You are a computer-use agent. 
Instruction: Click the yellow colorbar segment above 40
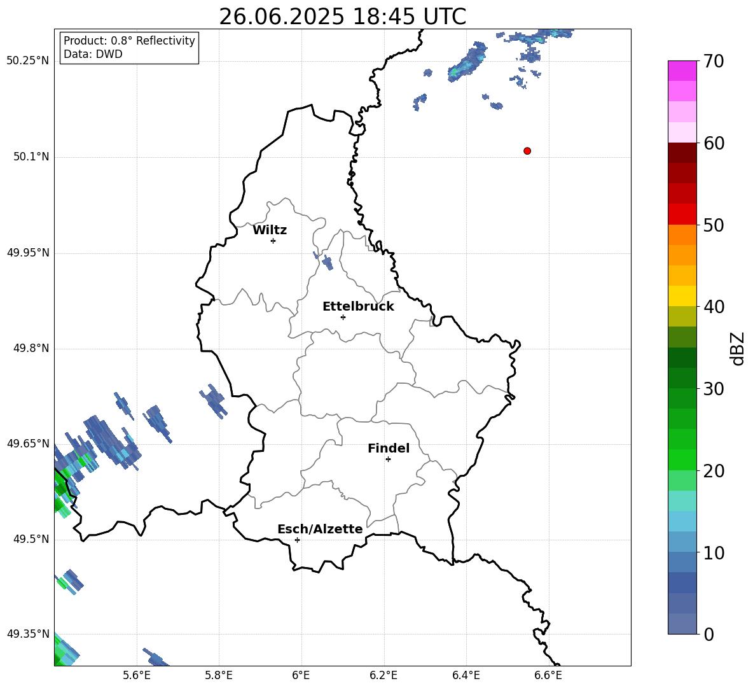682,296
